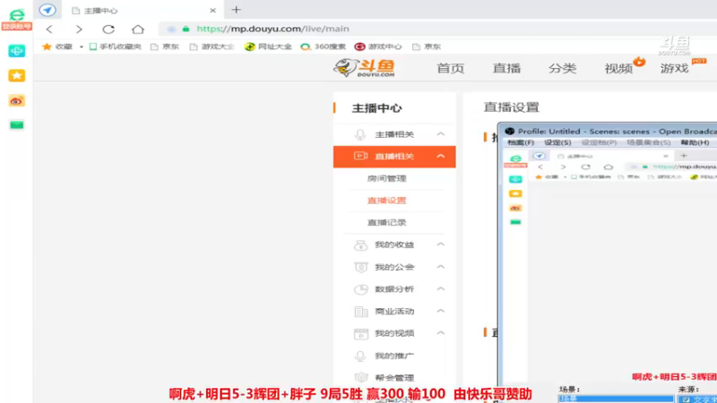Toggle the 我的公会 section chevron

tap(440, 266)
